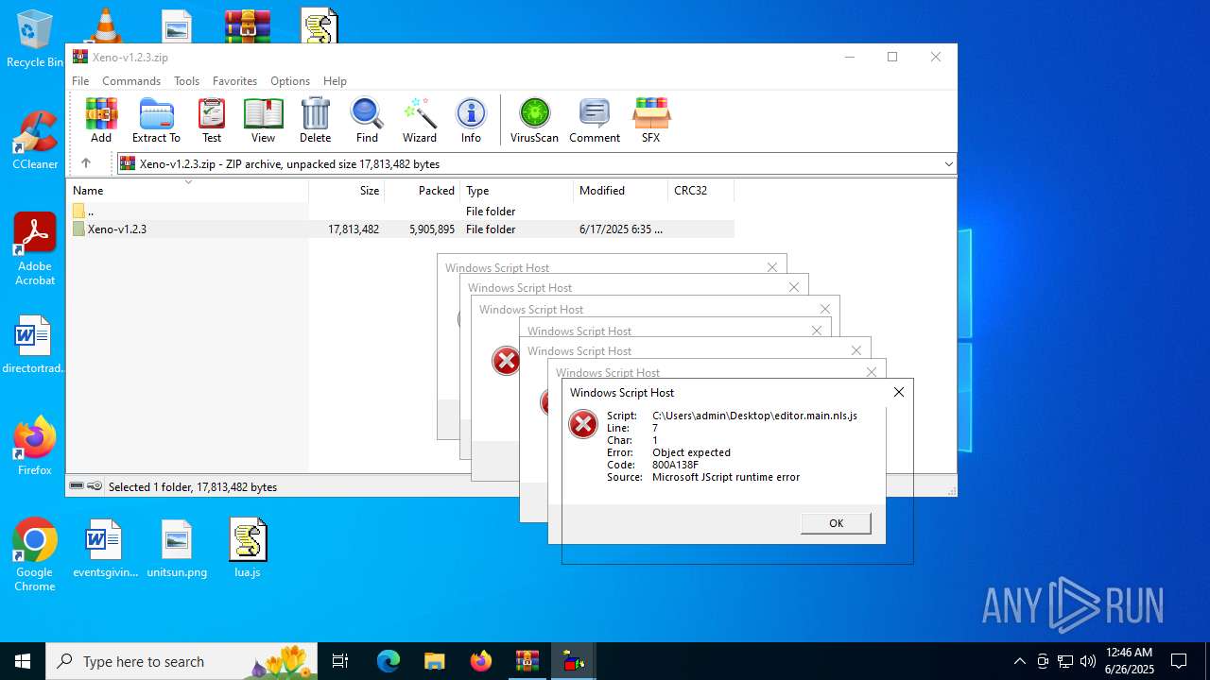Image resolution: width=1210 pixels, height=680 pixels.
Task: Sort by the Type column header
Action: [x=517, y=191]
